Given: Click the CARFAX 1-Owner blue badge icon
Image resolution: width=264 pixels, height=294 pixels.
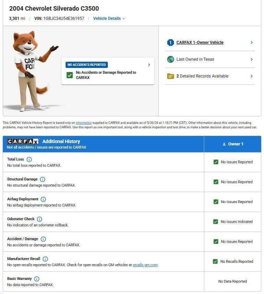Looking at the screenshot, I should click(170, 43).
